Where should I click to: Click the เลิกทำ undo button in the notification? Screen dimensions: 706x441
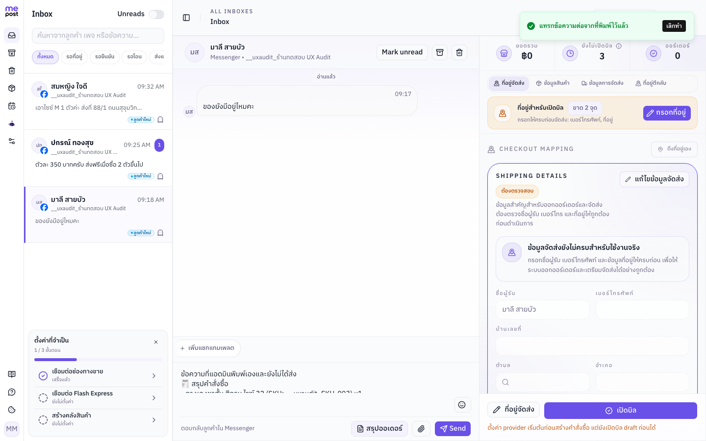click(674, 26)
